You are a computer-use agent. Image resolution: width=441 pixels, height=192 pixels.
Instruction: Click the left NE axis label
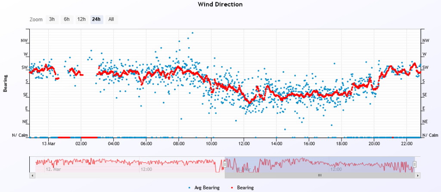click(25, 122)
